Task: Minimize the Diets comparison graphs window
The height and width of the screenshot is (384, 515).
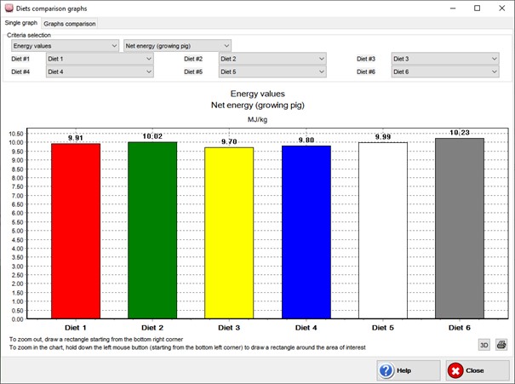Action: [453, 9]
